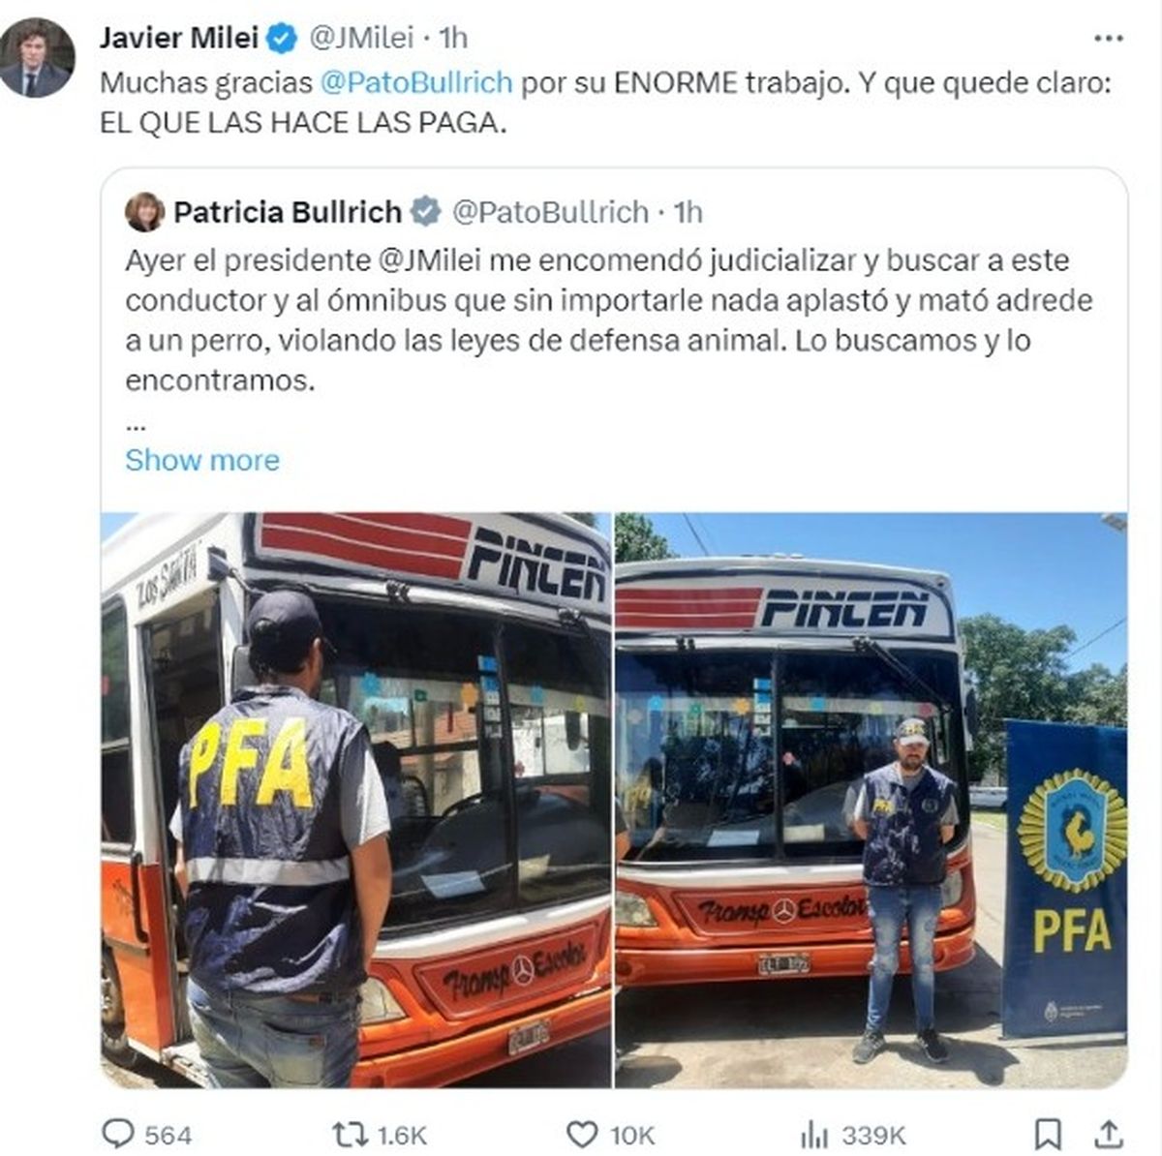Follow the @PatoBullrich mention link

pyautogui.click(x=416, y=83)
